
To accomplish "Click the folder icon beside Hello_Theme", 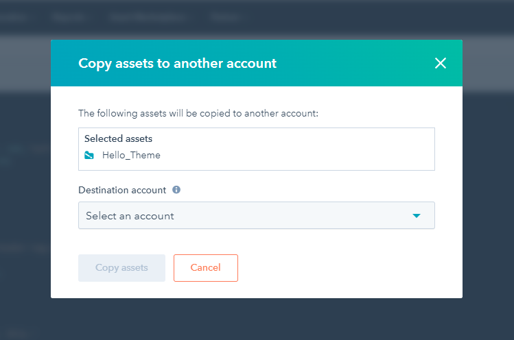I will [x=89, y=156].
